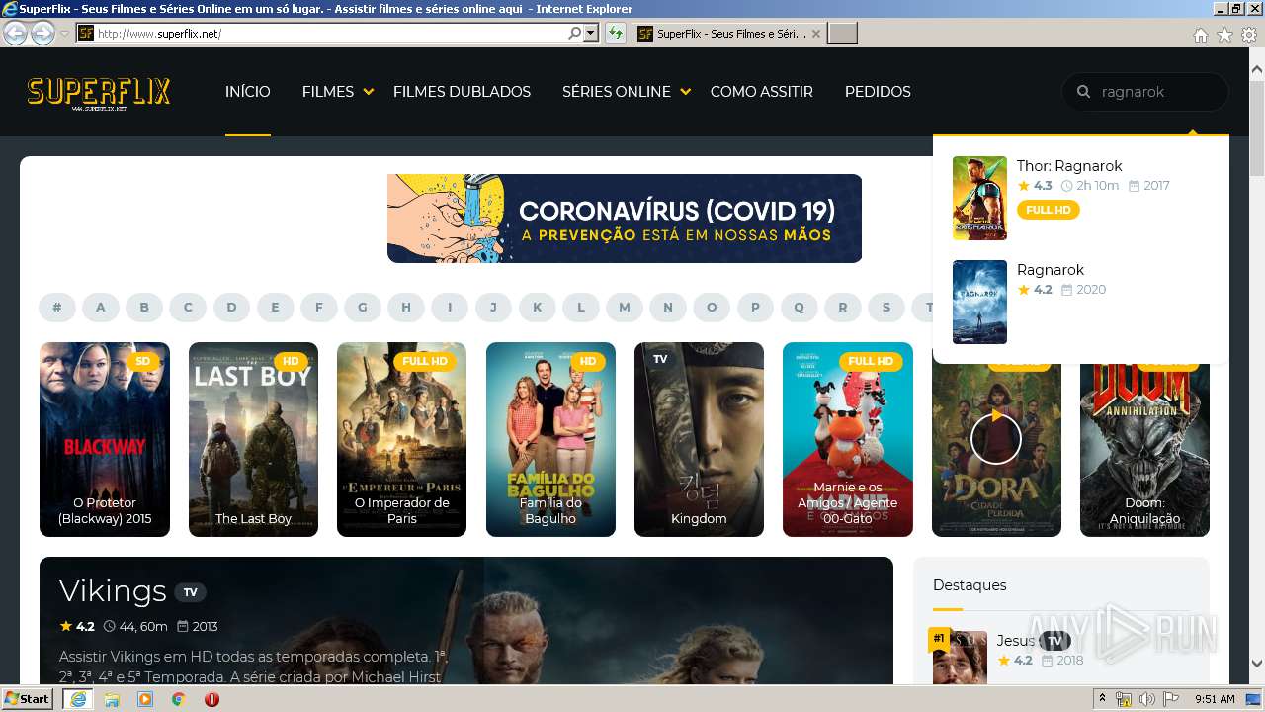Click the refresh page icon

click(x=616, y=34)
